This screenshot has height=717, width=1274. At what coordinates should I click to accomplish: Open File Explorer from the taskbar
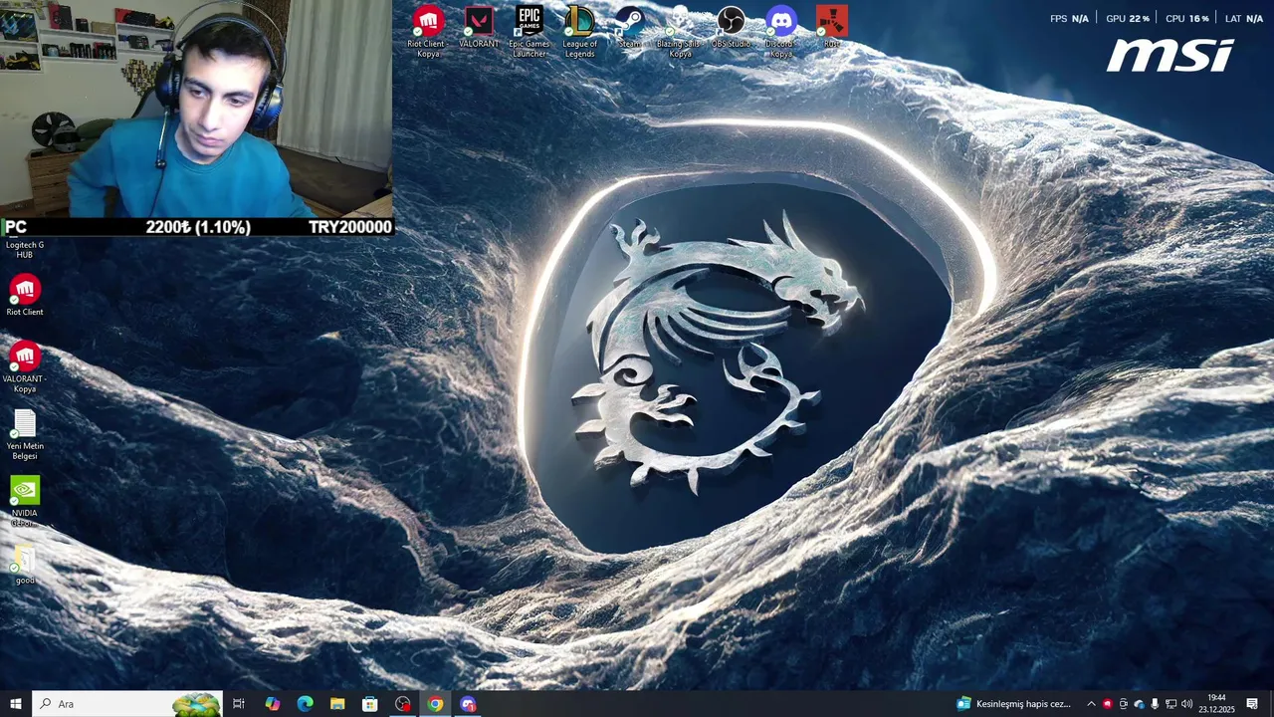[x=337, y=704]
